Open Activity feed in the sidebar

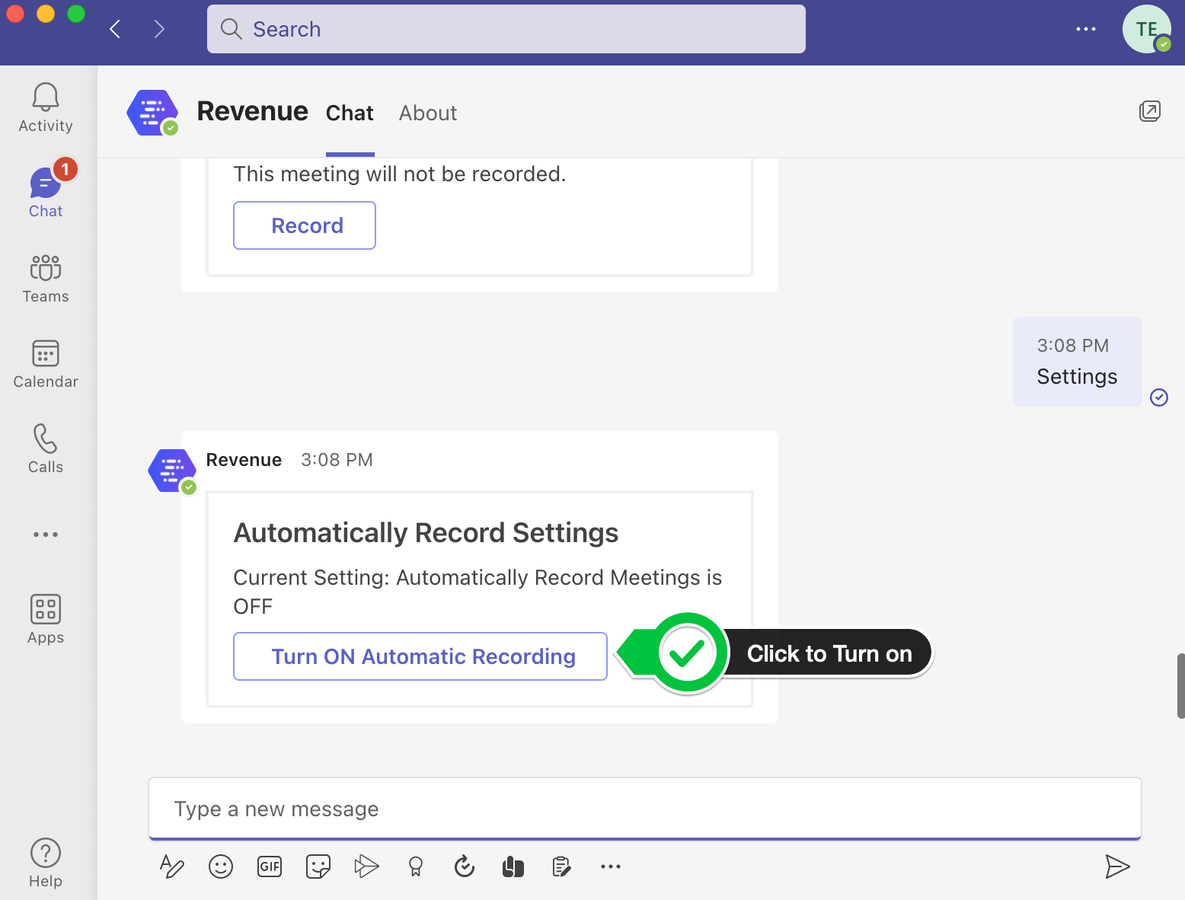coord(46,108)
